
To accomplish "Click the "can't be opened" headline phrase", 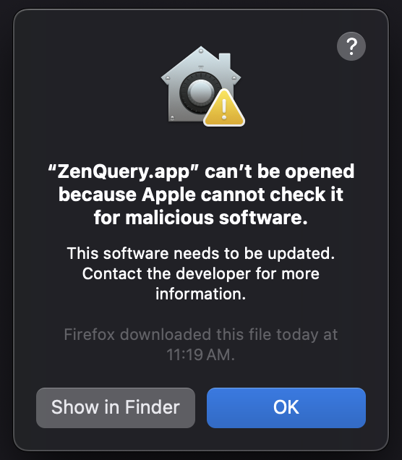I will pyautogui.click(x=279, y=172).
